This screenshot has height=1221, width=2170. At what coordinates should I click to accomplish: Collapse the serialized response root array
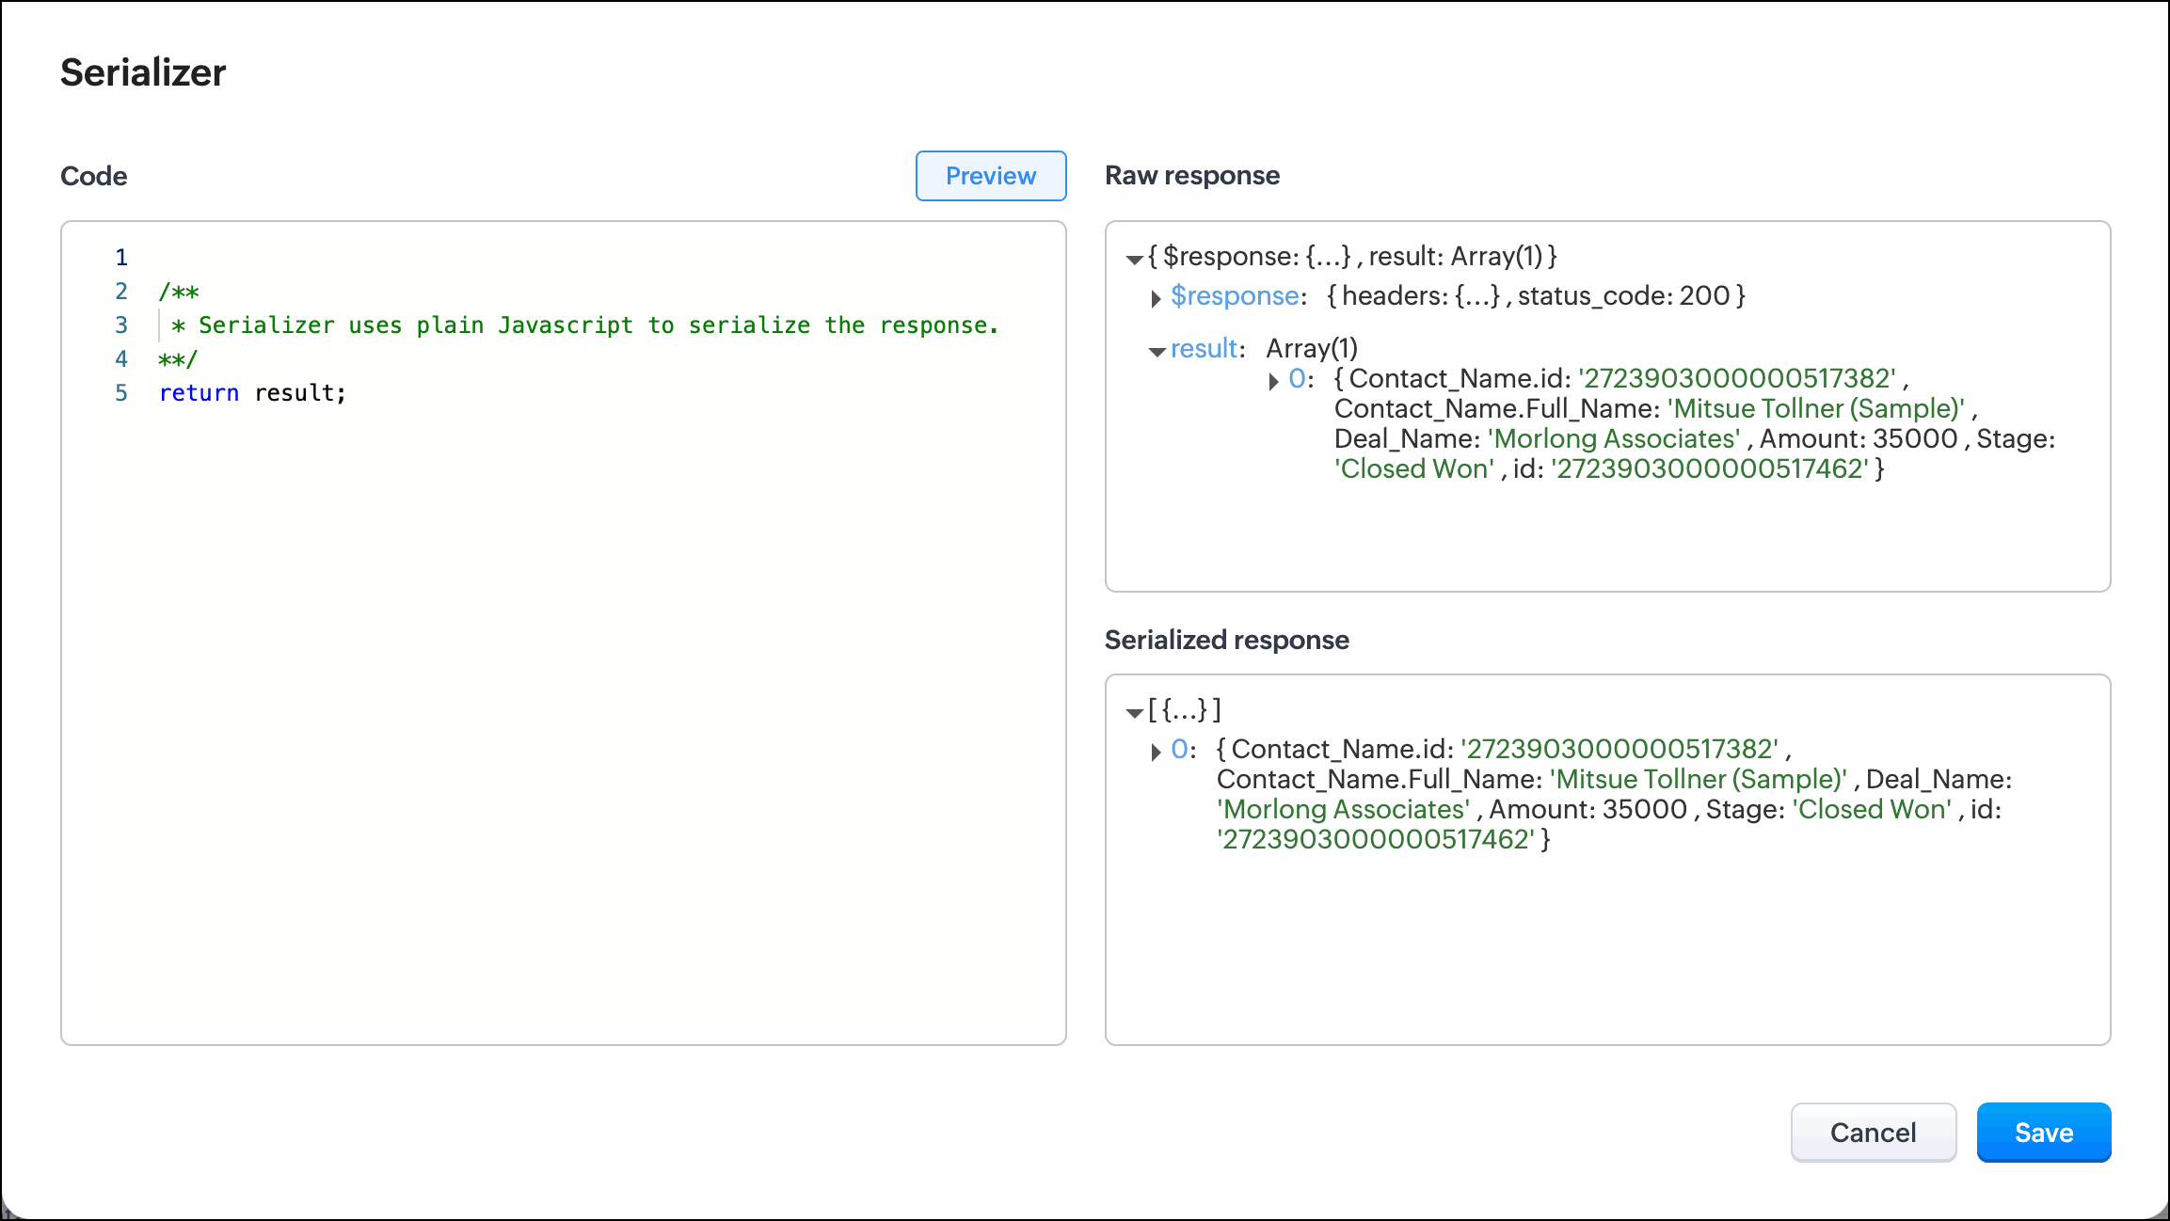(x=1135, y=713)
